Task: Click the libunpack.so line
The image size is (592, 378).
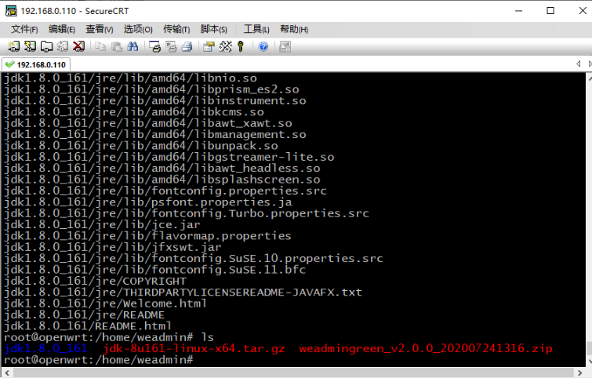Action: click(x=141, y=146)
